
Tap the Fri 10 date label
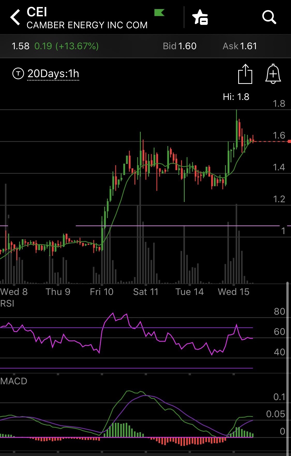click(102, 292)
